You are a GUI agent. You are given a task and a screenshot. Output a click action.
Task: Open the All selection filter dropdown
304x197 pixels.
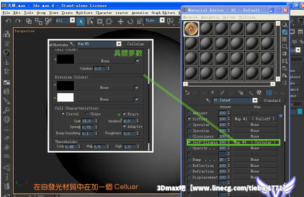pyautogui.click(x=72, y=20)
